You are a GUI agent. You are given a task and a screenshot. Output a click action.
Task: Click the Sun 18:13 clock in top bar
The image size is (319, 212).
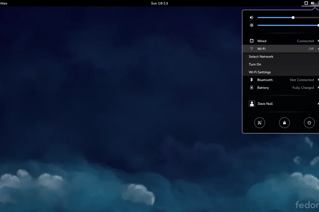pos(159,3)
